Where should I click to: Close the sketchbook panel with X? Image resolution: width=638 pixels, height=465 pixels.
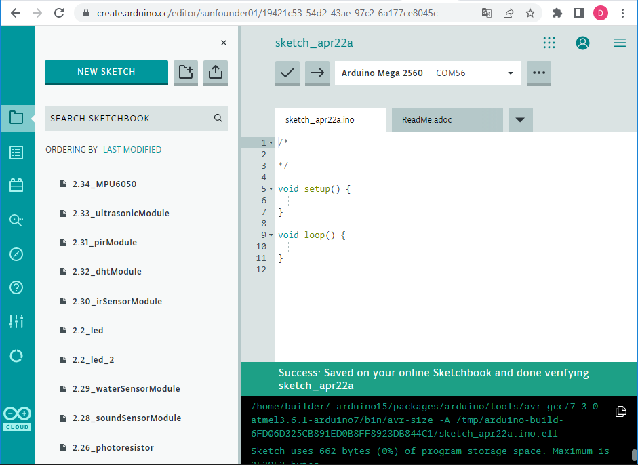point(223,43)
